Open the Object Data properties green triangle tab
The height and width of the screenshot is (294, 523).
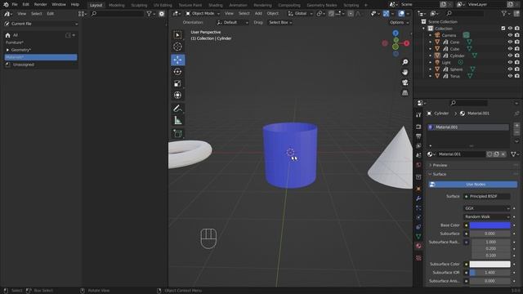418,236
